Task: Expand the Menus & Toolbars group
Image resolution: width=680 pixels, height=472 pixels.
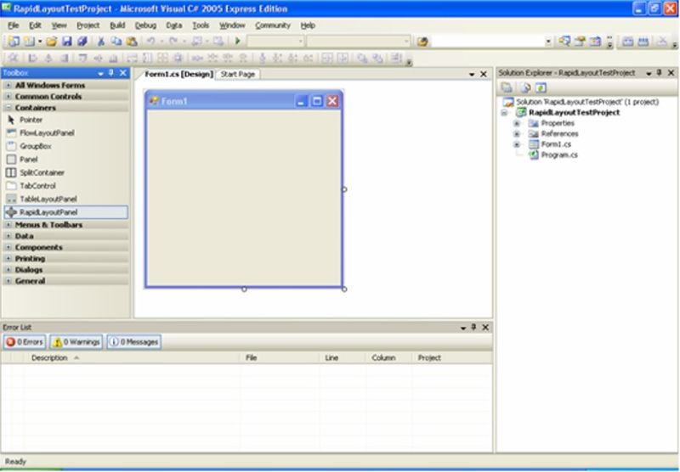Action: [x=8, y=225]
